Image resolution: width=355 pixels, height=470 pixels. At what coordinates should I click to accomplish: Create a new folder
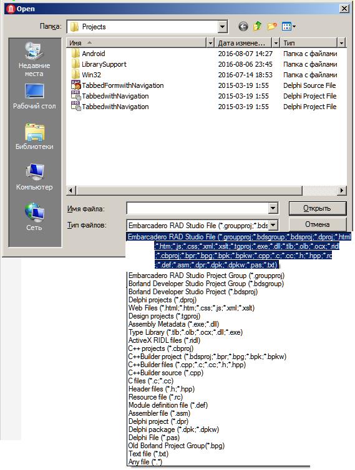point(272,27)
